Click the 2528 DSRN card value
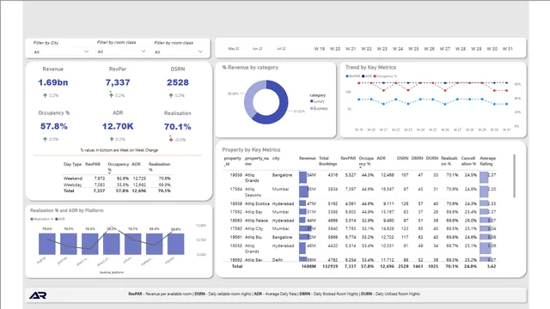The height and width of the screenshot is (309, 550). pos(178,82)
